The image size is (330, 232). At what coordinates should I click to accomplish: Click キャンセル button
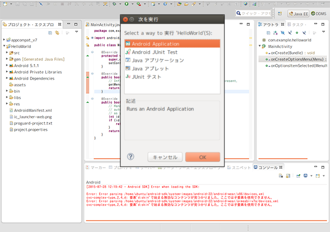point(165,157)
